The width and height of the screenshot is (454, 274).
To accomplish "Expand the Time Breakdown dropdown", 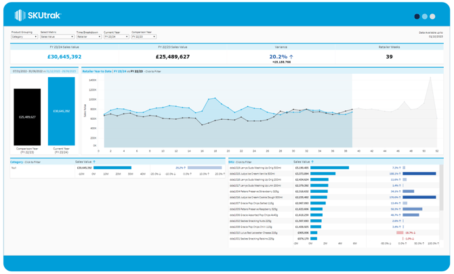I will click(88, 37).
